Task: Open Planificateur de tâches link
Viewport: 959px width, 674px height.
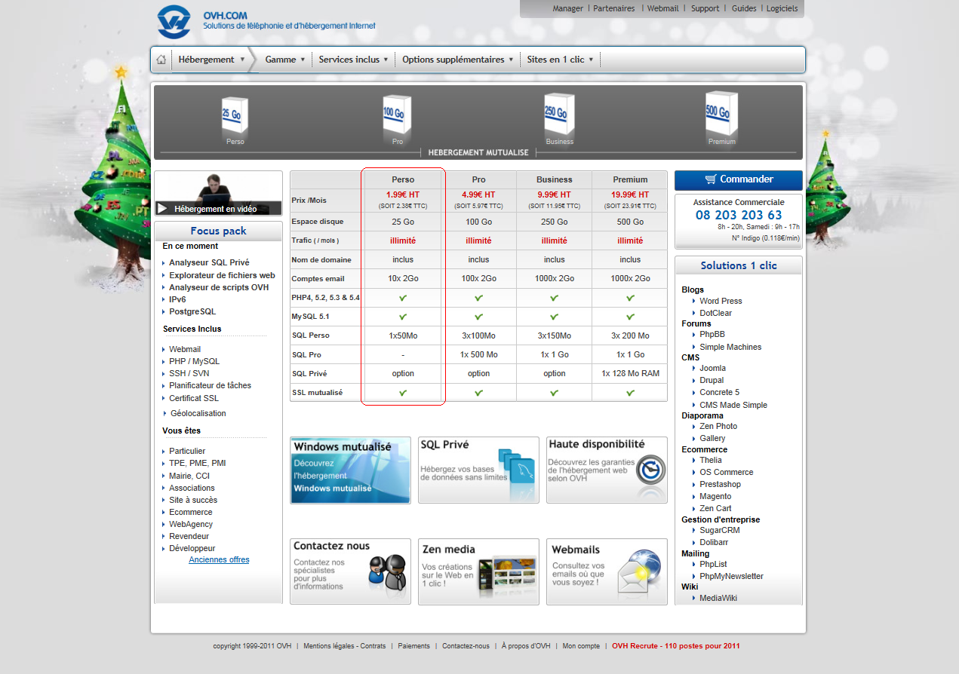Action: [x=210, y=386]
